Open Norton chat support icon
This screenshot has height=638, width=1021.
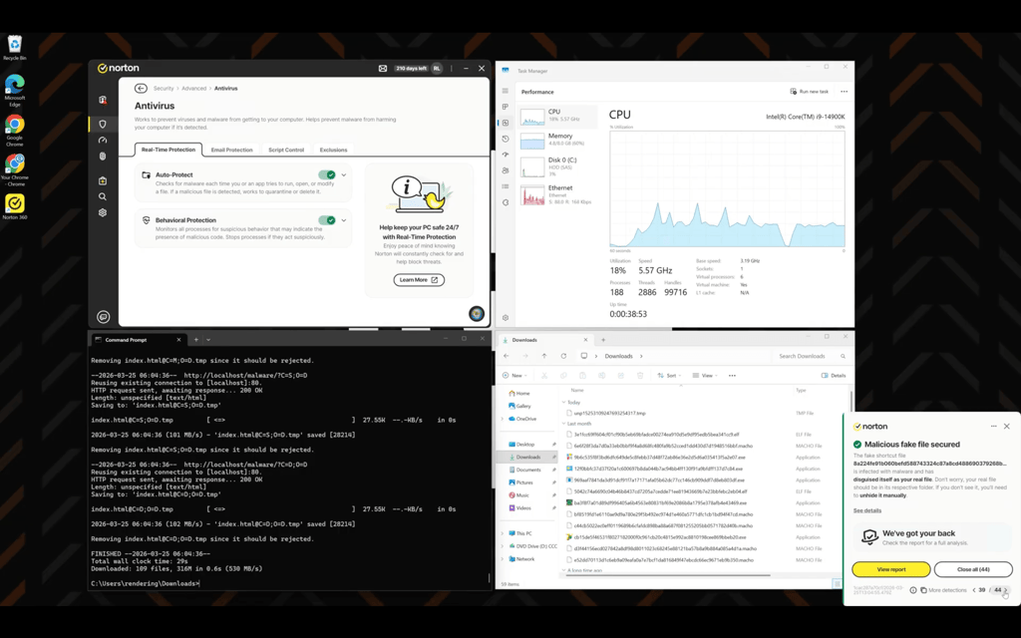103,317
